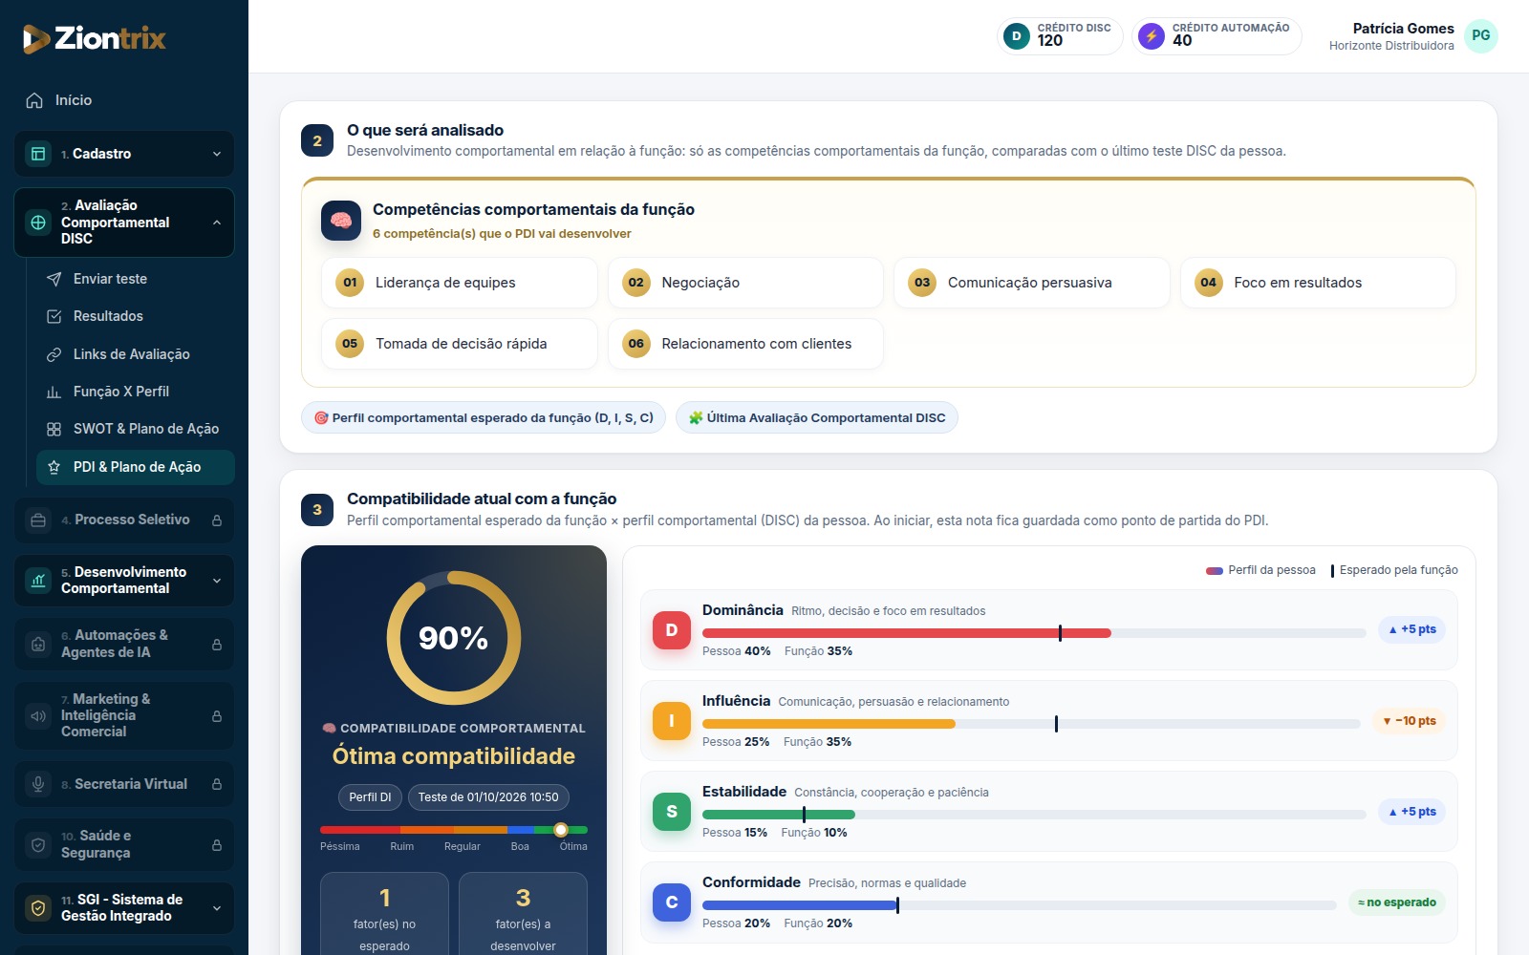This screenshot has height=955, width=1529.
Task: Click the PDI & Plano de Ação star icon
Action: [x=54, y=467]
